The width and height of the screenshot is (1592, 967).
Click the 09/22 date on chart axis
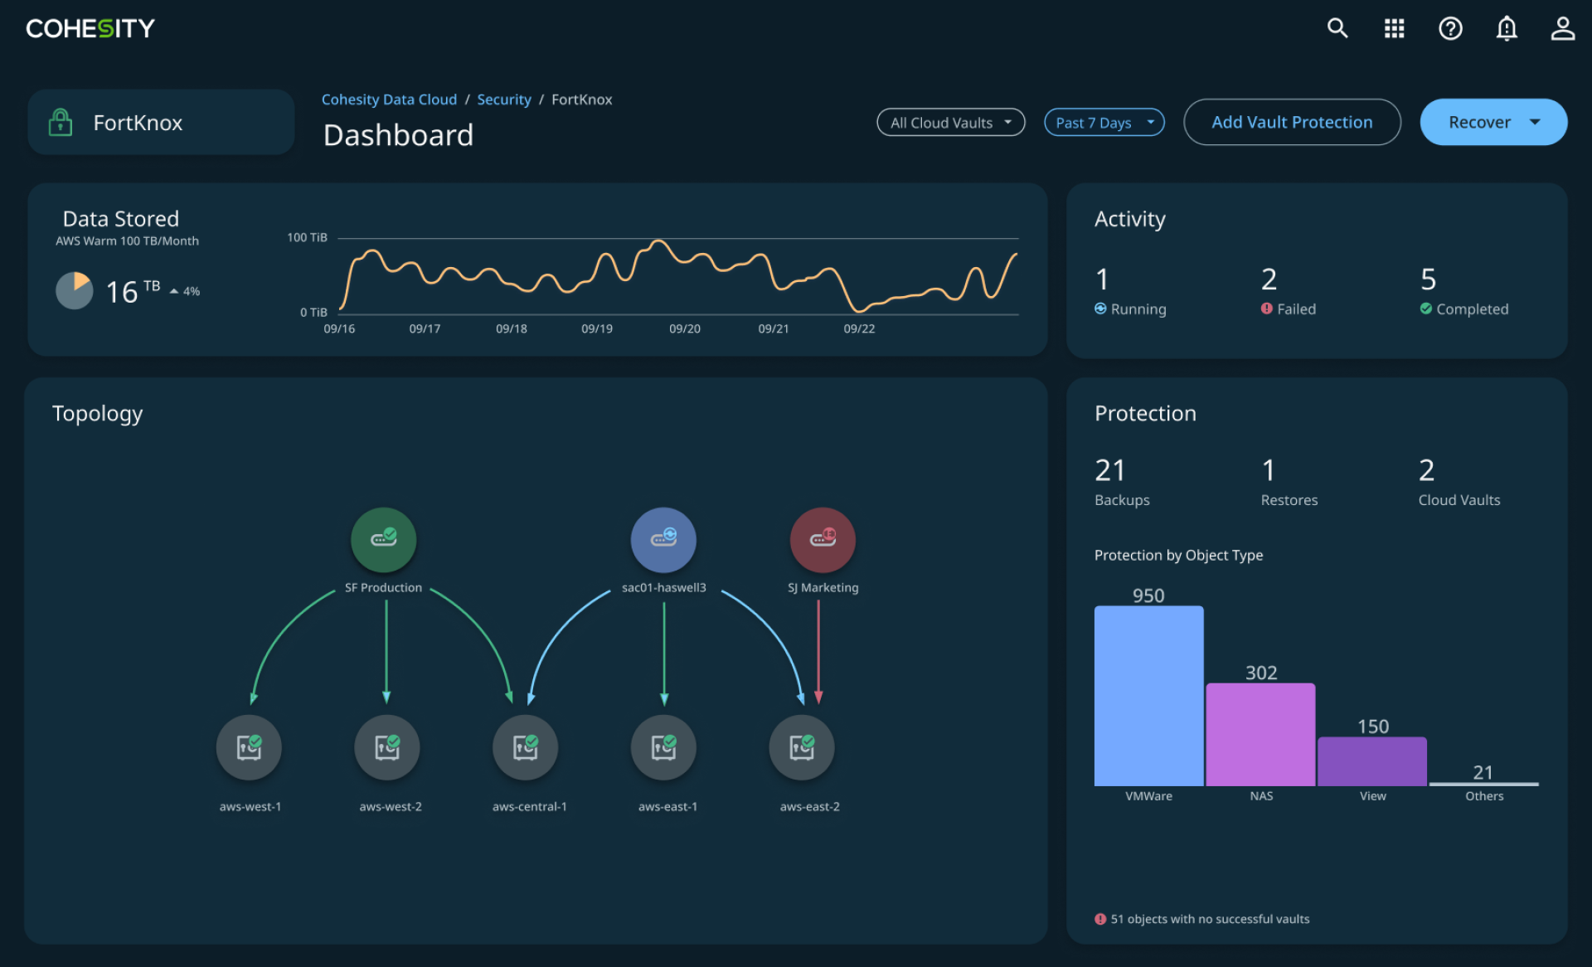point(859,328)
